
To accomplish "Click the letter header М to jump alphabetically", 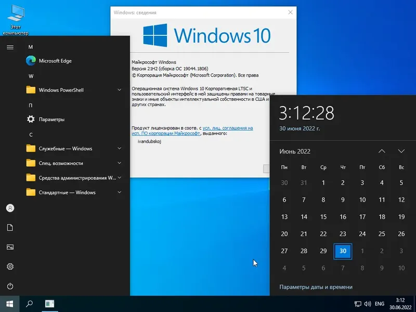I will pyautogui.click(x=31, y=47).
